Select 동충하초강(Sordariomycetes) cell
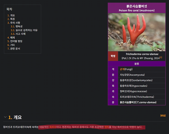 [142, 80]
